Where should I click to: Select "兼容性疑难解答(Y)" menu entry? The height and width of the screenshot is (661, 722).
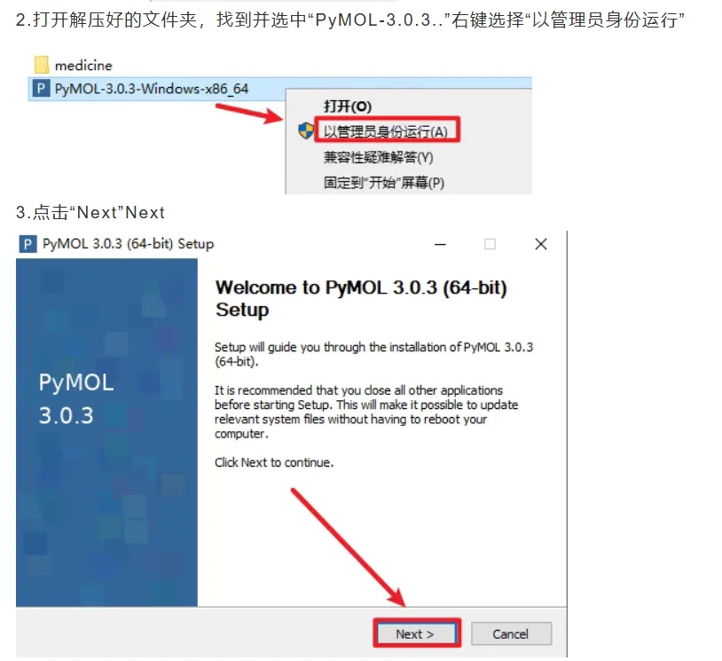click(378, 158)
